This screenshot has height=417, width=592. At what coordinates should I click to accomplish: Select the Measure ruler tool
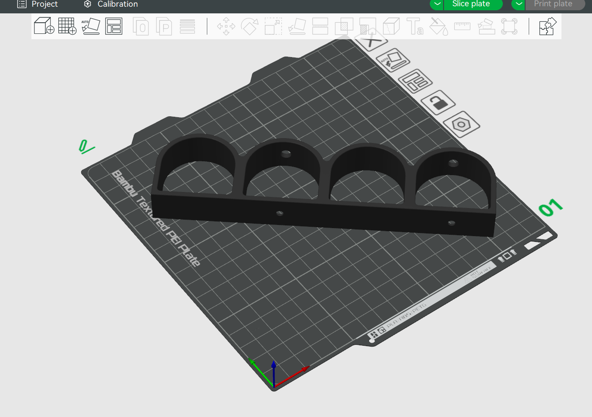pos(462,26)
